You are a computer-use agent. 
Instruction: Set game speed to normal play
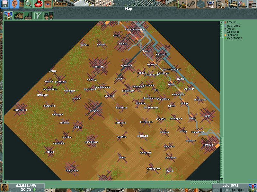click(x=227, y=190)
